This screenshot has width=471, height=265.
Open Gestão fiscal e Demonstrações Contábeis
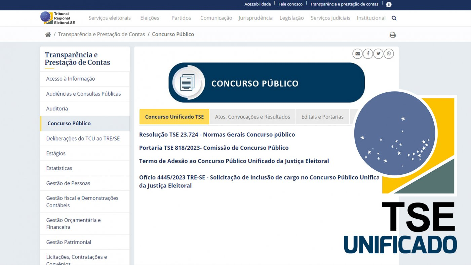(85, 202)
